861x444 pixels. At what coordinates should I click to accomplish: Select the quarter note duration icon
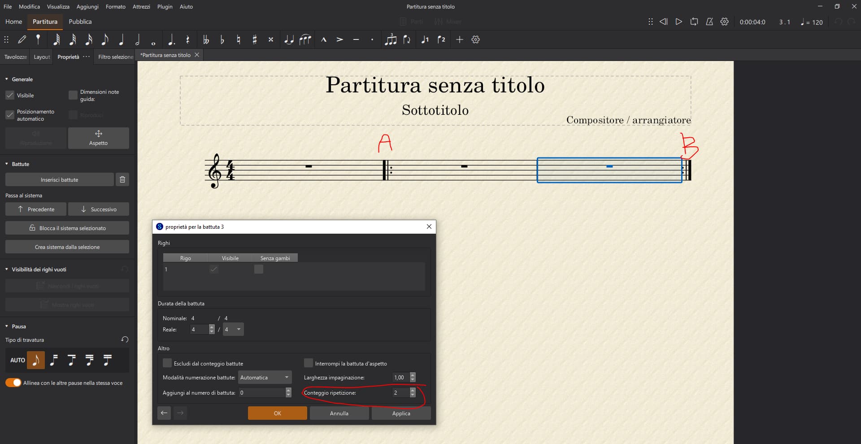[x=121, y=39]
